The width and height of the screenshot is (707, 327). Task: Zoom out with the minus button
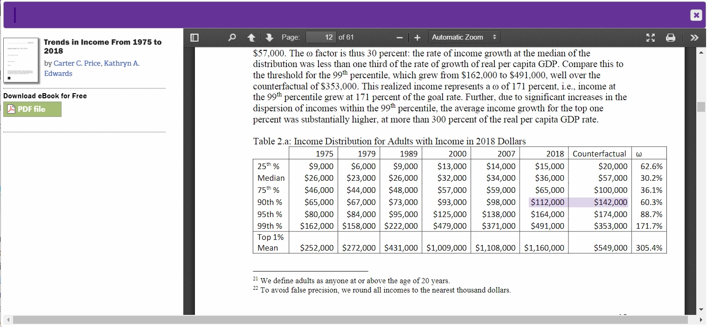tap(399, 38)
